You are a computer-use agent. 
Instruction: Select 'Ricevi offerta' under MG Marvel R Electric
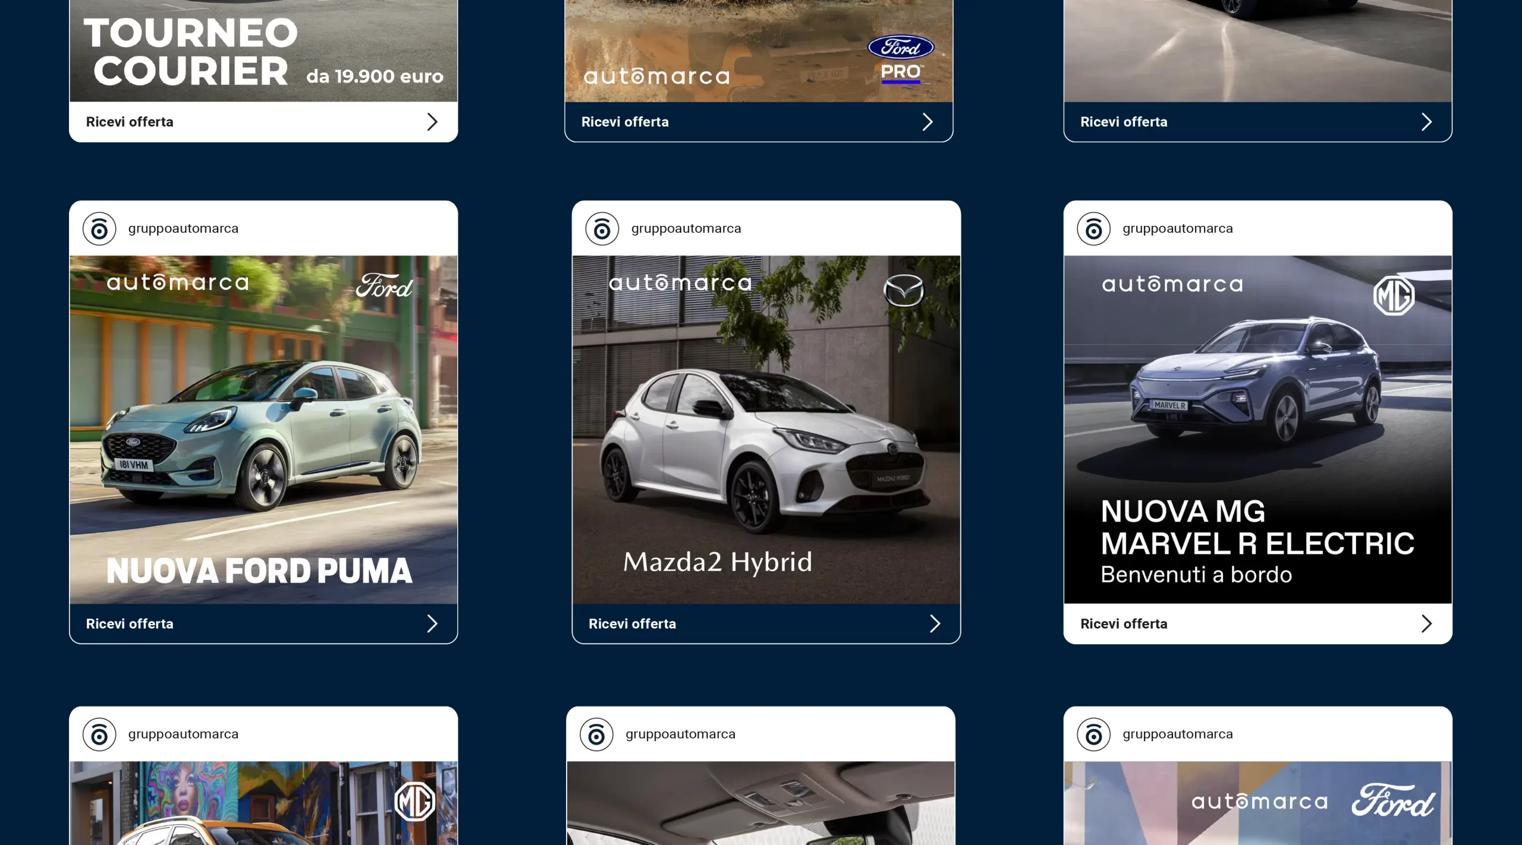pyautogui.click(x=1124, y=623)
